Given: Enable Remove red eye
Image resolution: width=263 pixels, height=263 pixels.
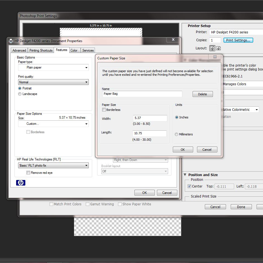Looking at the screenshot, I should (x=28, y=173).
